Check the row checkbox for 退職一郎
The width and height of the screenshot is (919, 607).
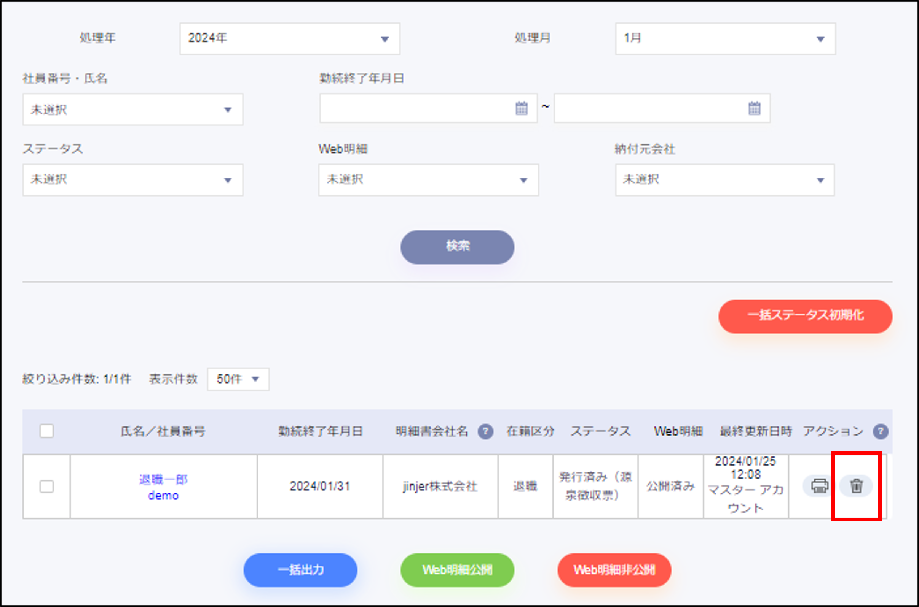click(46, 486)
